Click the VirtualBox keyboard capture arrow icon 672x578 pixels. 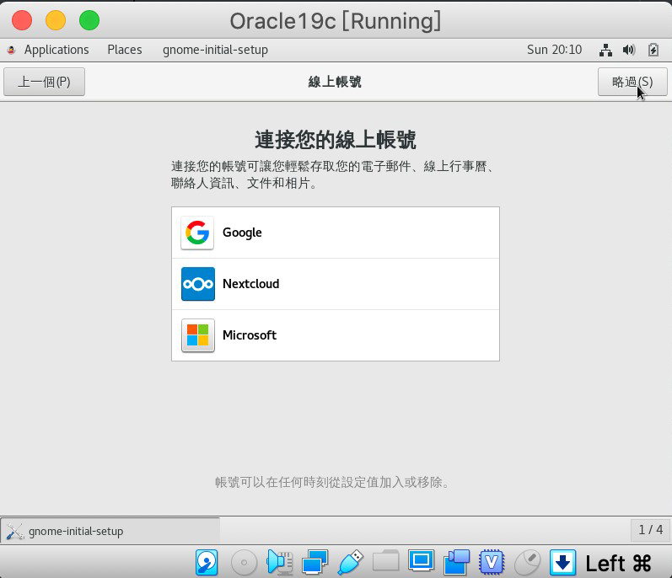click(562, 562)
